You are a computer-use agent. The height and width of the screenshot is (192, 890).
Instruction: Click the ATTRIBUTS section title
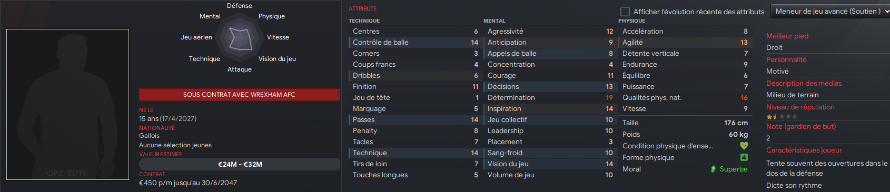tap(363, 8)
